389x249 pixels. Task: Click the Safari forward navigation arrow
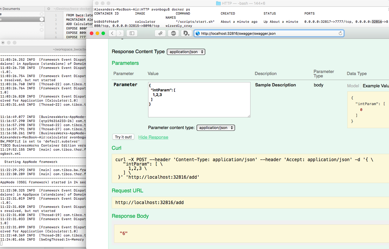point(120,33)
